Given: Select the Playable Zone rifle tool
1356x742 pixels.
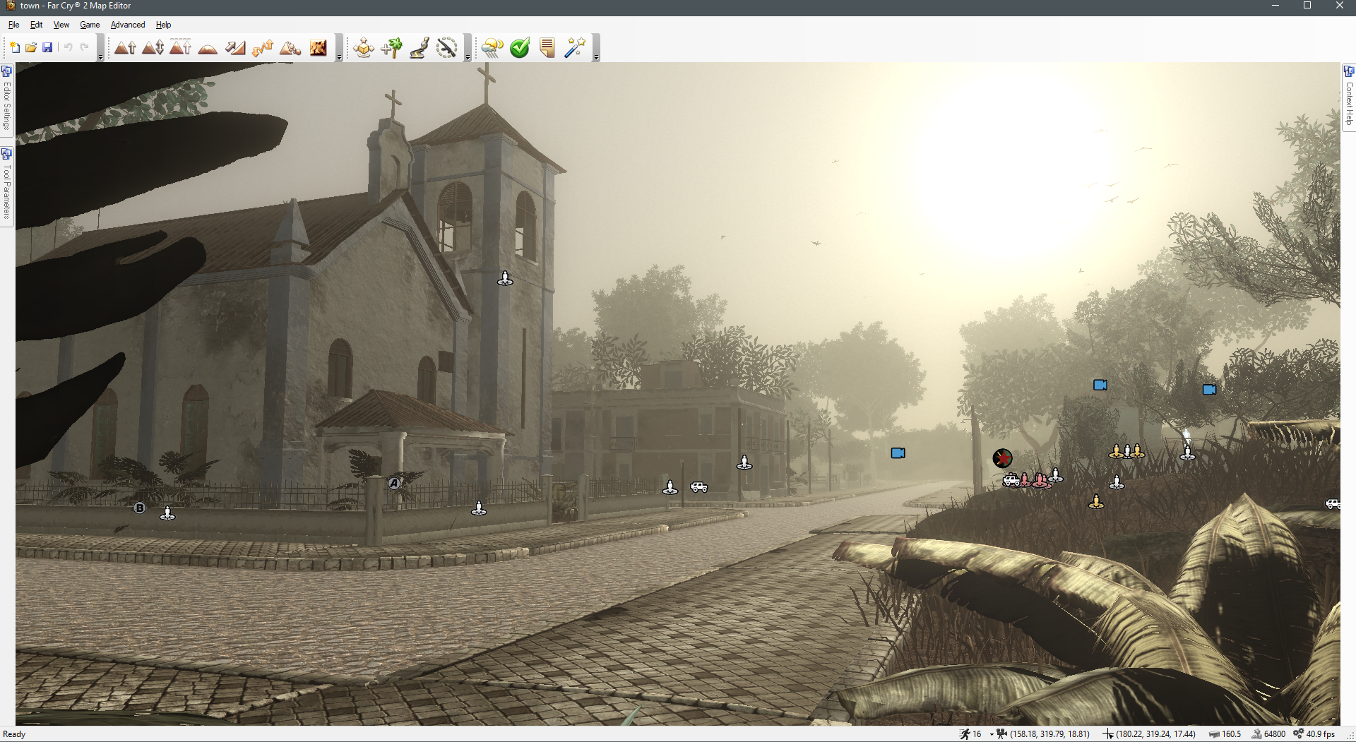Looking at the screenshot, I should [446, 47].
